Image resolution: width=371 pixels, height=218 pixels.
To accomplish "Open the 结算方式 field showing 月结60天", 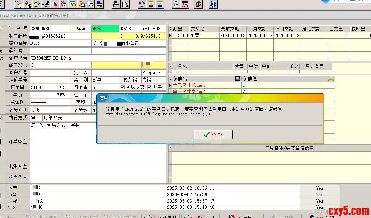I will click(68, 118).
